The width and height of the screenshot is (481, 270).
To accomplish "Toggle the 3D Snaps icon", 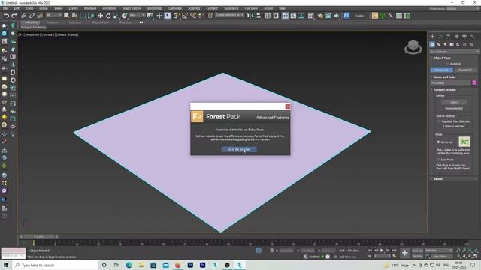I will (177, 16).
